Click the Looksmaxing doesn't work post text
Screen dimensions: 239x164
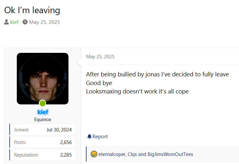(137, 91)
